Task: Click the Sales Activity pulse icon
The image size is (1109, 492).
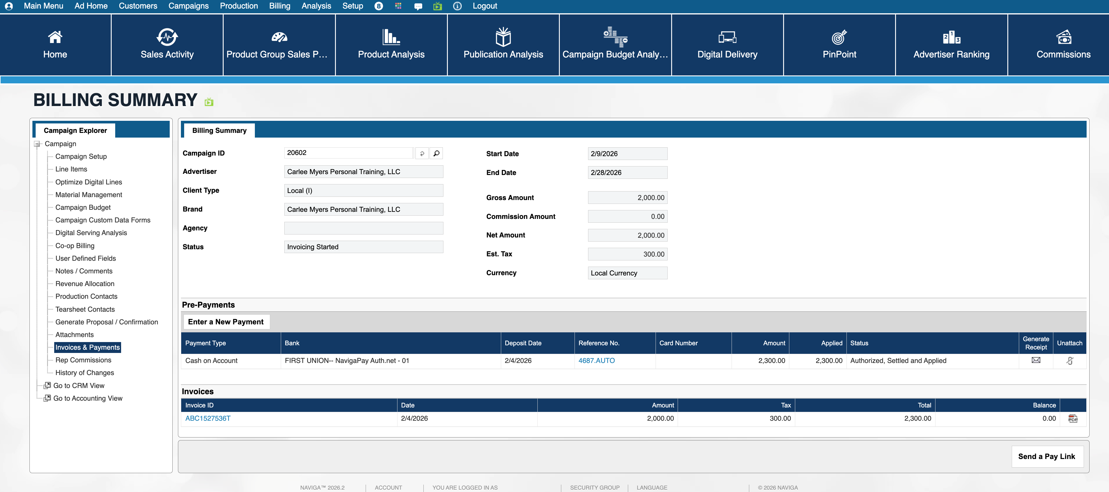Action: 167,37
